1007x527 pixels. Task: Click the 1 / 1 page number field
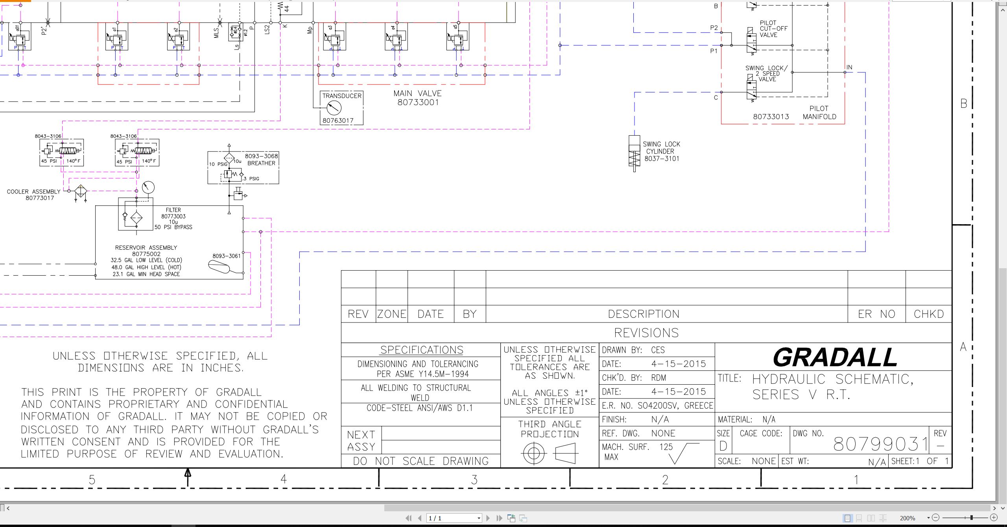[x=451, y=518]
